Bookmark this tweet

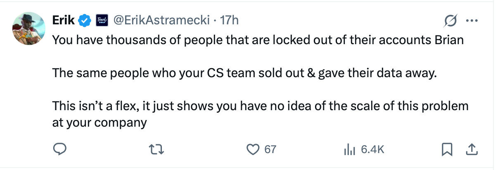coord(446,149)
